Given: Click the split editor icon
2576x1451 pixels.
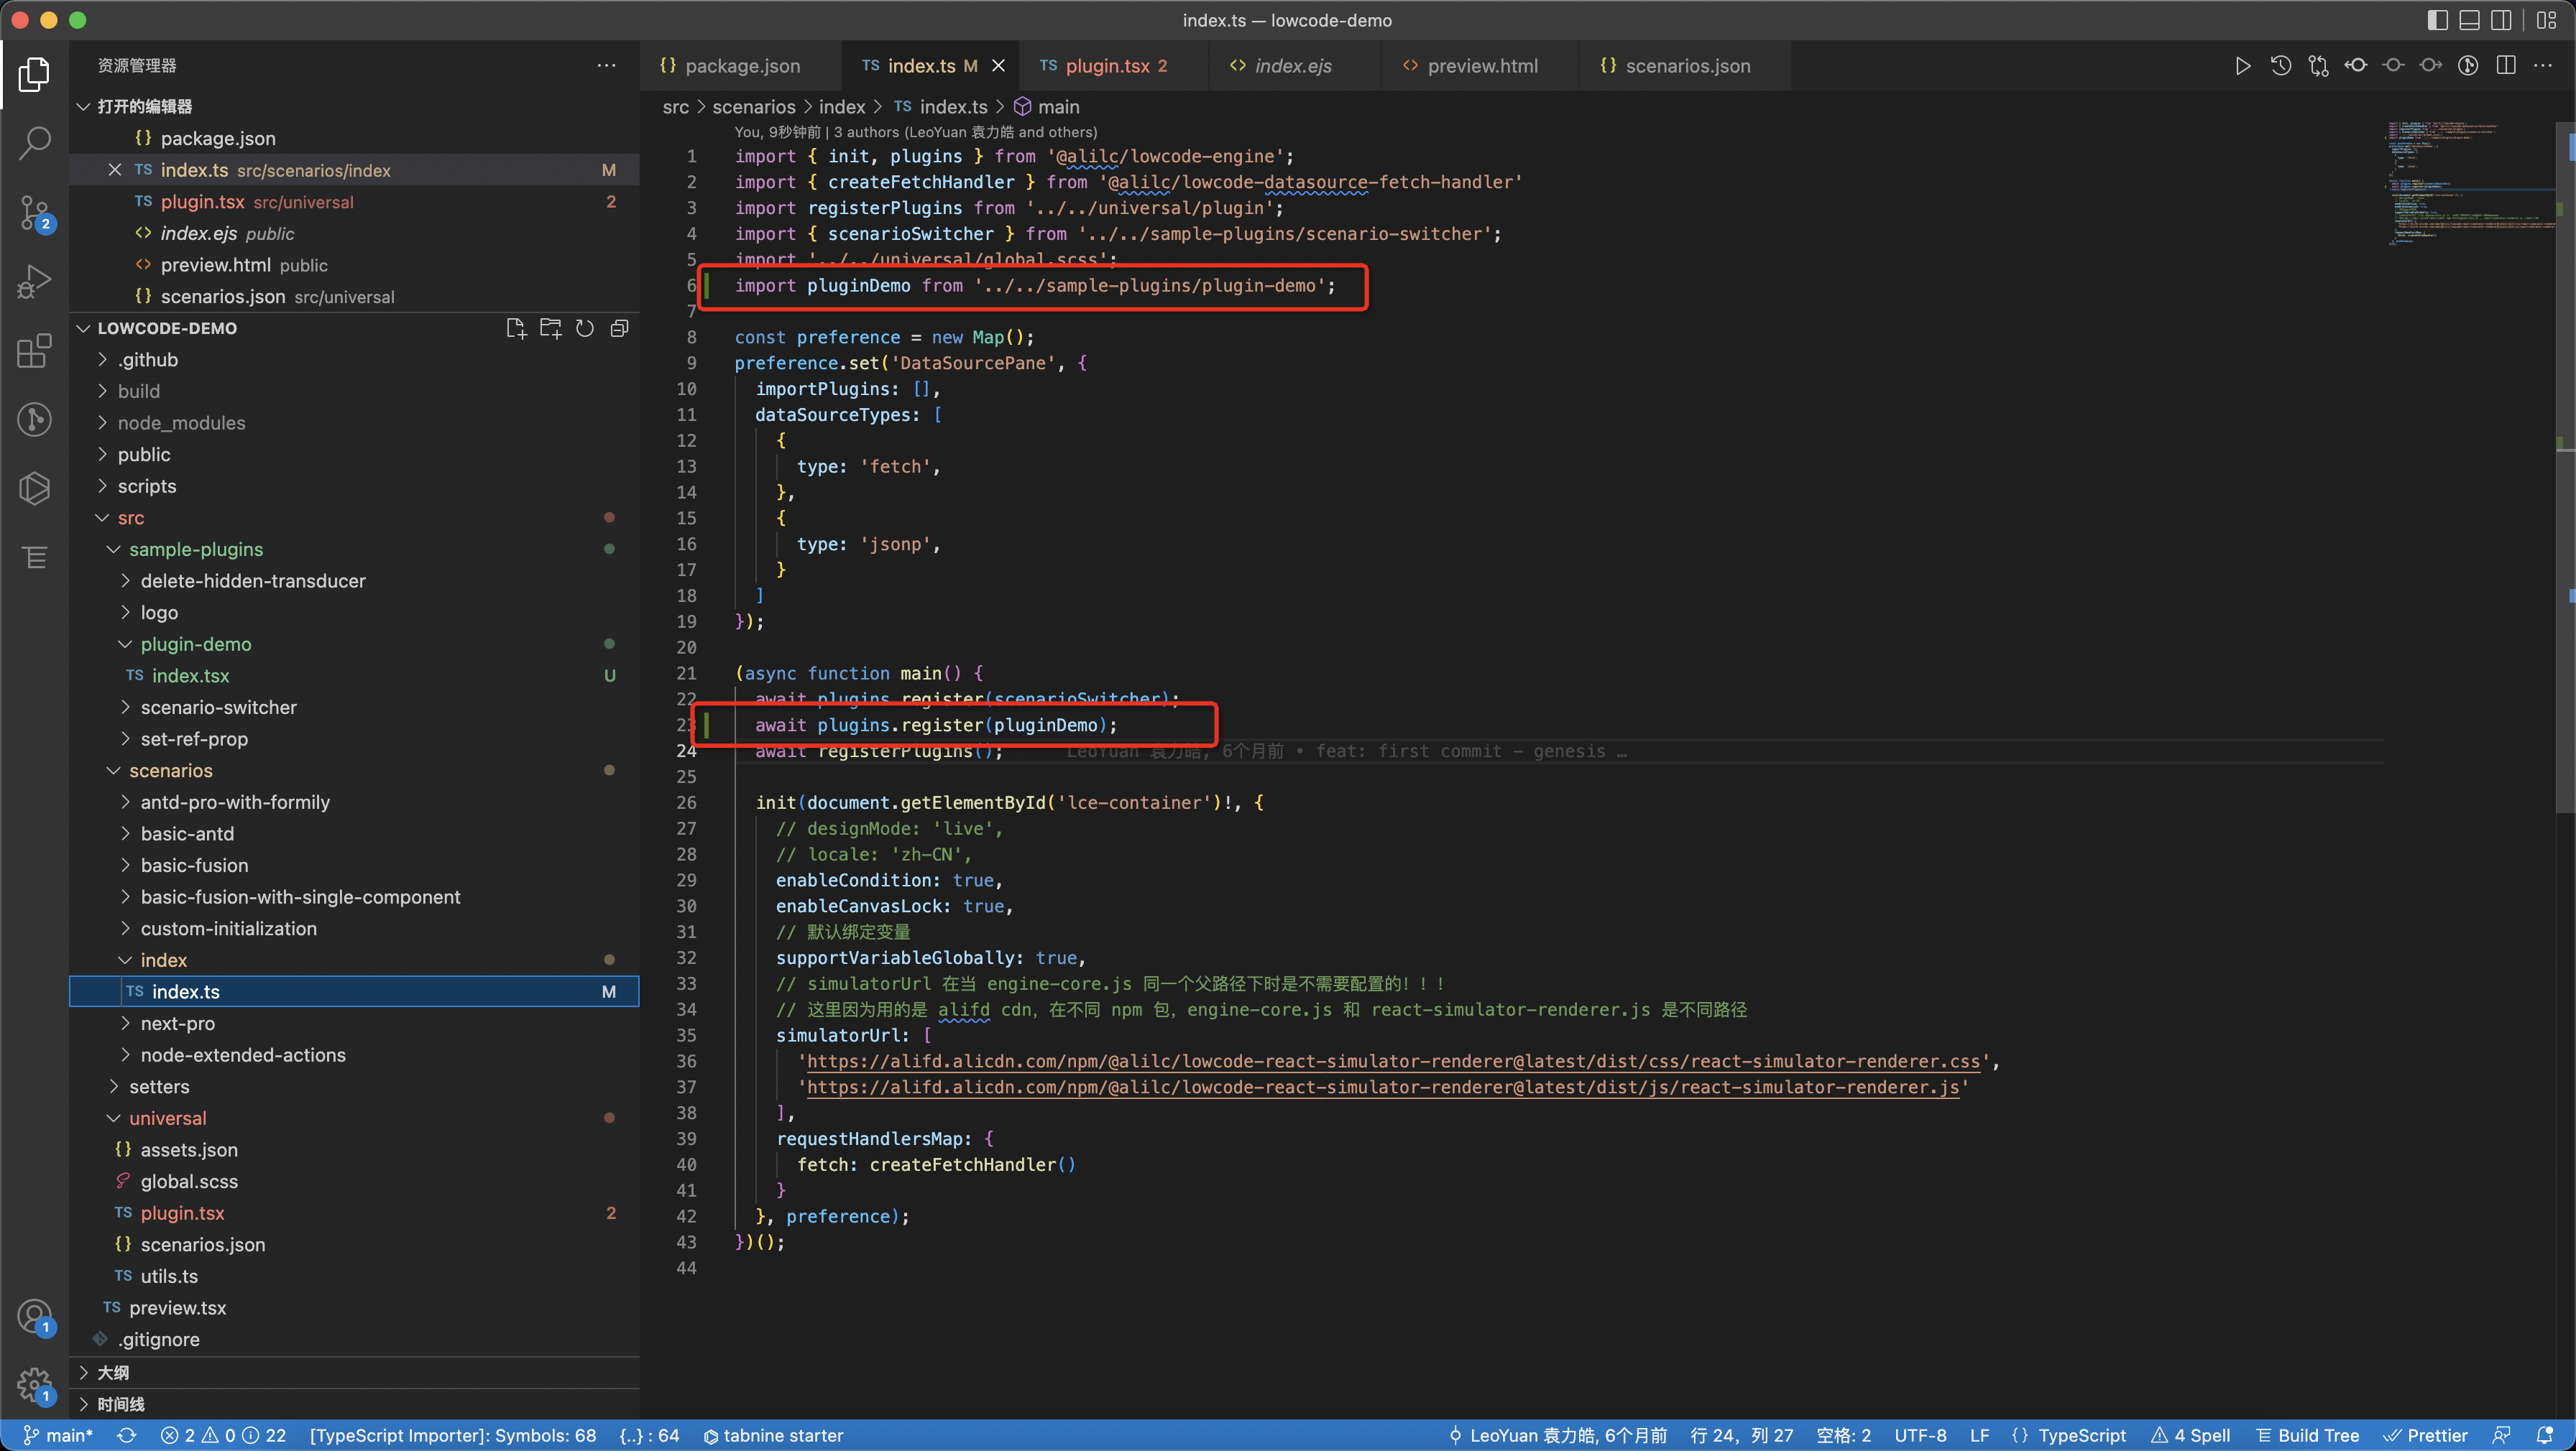Looking at the screenshot, I should [2505, 66].
